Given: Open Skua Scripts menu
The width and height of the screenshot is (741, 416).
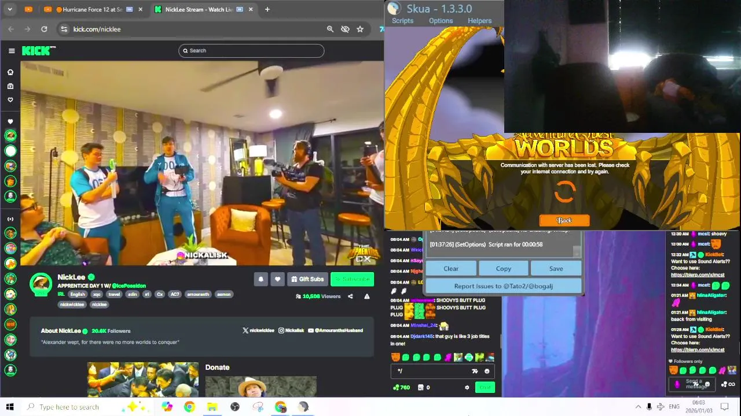Looking at the screenshot, I should tap(402, 21).
